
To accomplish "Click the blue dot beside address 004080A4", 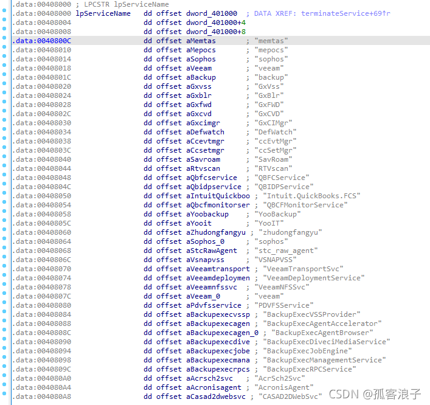I will (4, 384).
